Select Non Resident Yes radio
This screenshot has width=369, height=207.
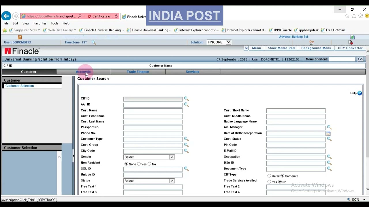coord(139,164)
